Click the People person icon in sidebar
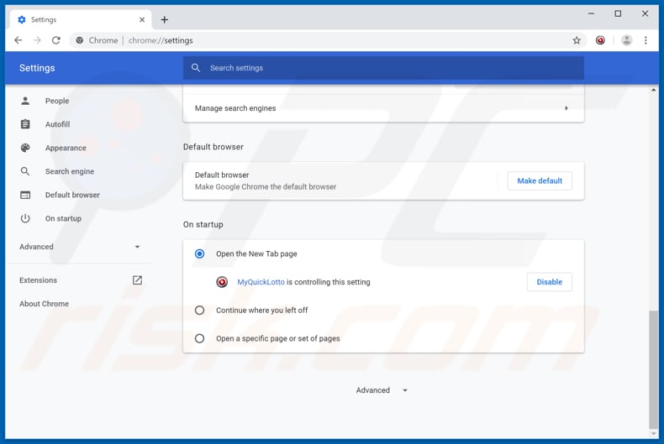Screen dimensions: 664x444 pos(25,101)
